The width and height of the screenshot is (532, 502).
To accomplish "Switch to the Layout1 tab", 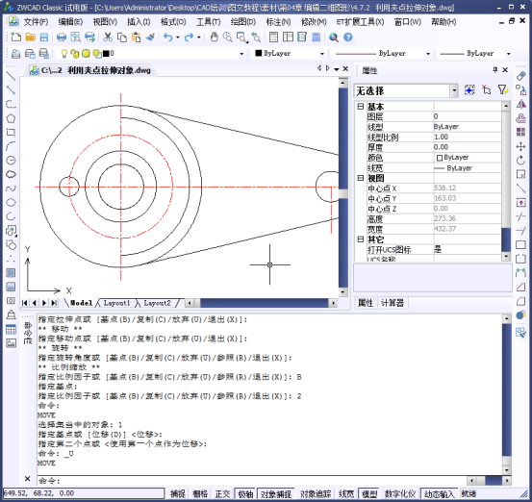I will pos(116,303).
